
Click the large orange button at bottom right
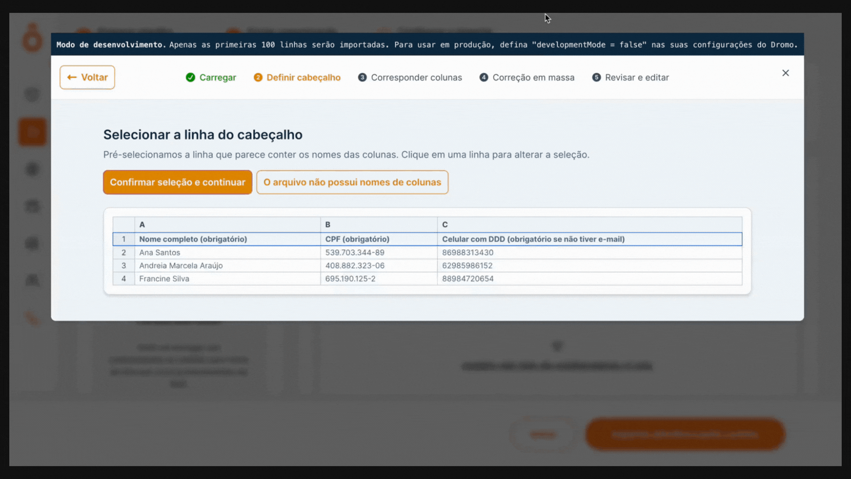point(685,434)
